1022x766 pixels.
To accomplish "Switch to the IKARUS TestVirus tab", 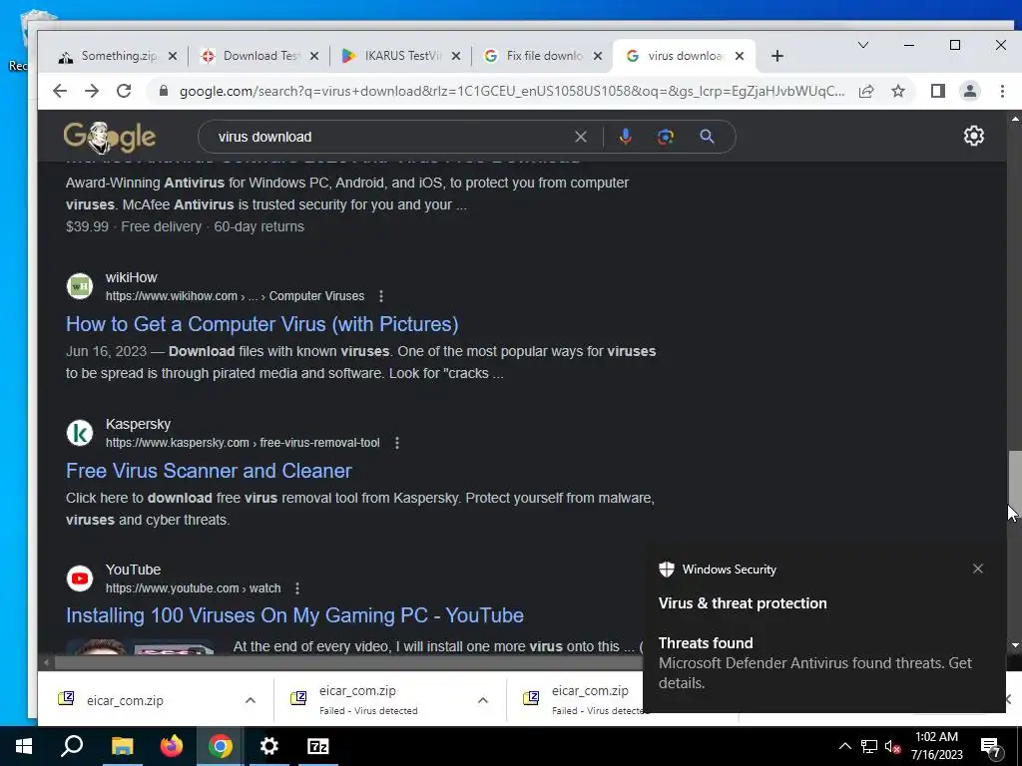I will tap(402, 56).
